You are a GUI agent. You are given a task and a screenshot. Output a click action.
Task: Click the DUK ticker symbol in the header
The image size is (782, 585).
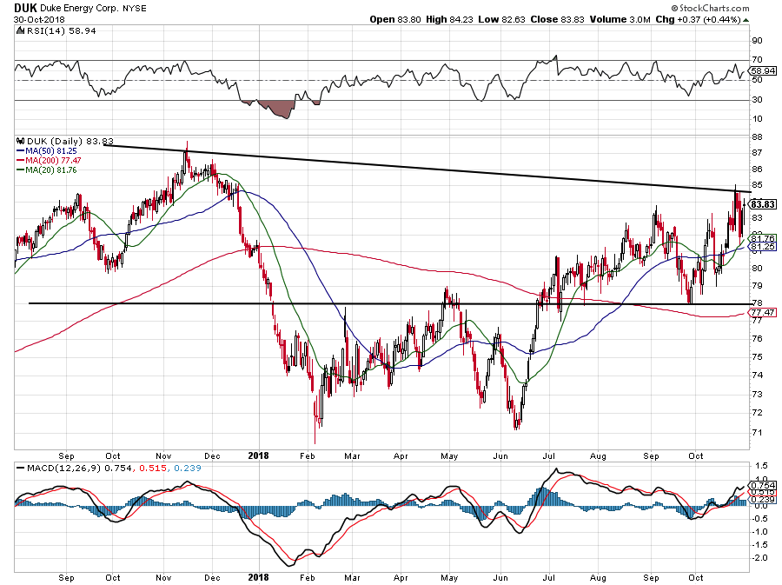coord(25,8)
